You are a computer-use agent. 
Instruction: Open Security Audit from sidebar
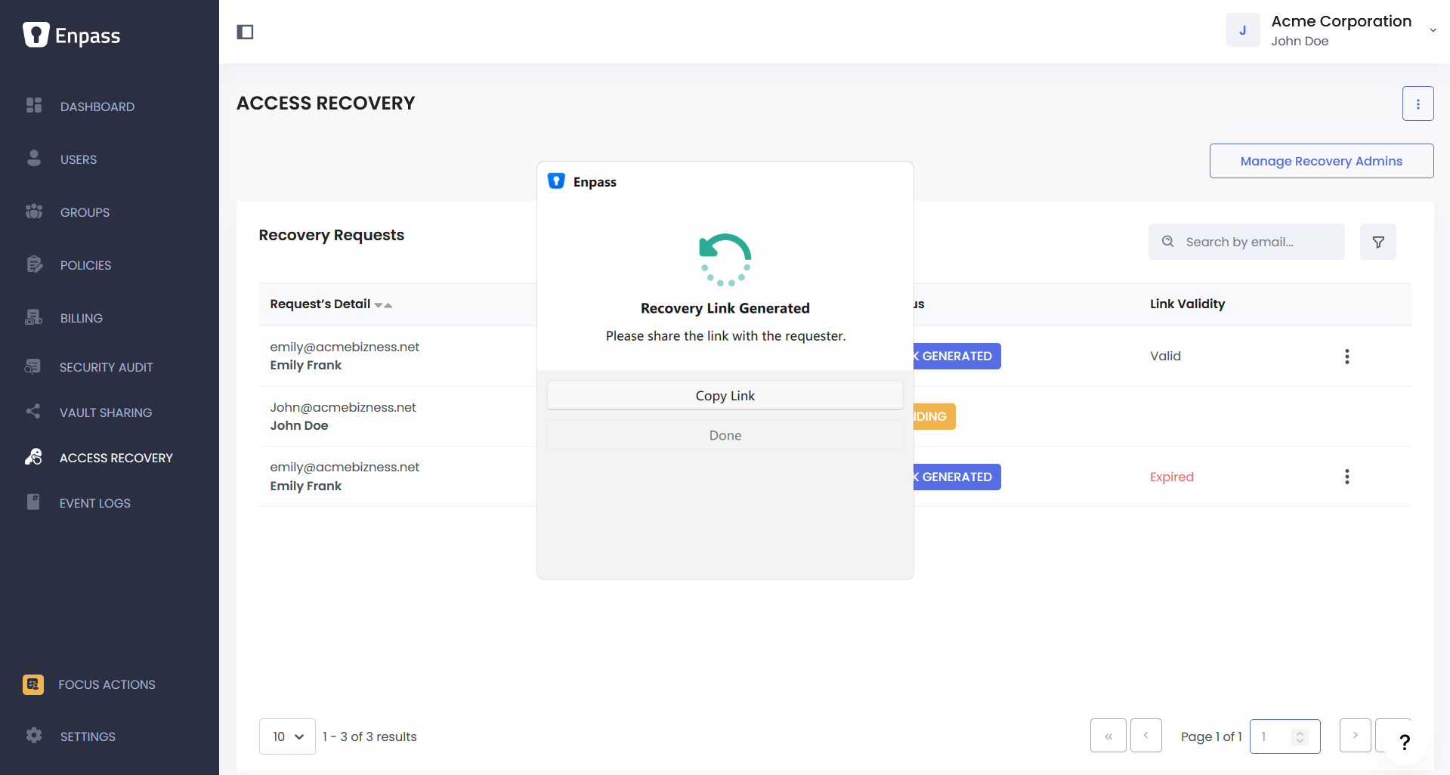tap(106, 367)
